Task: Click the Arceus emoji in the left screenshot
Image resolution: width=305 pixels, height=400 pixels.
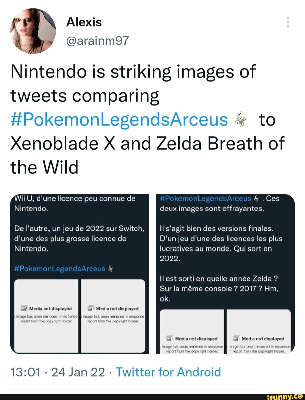Action: [111, 269]
